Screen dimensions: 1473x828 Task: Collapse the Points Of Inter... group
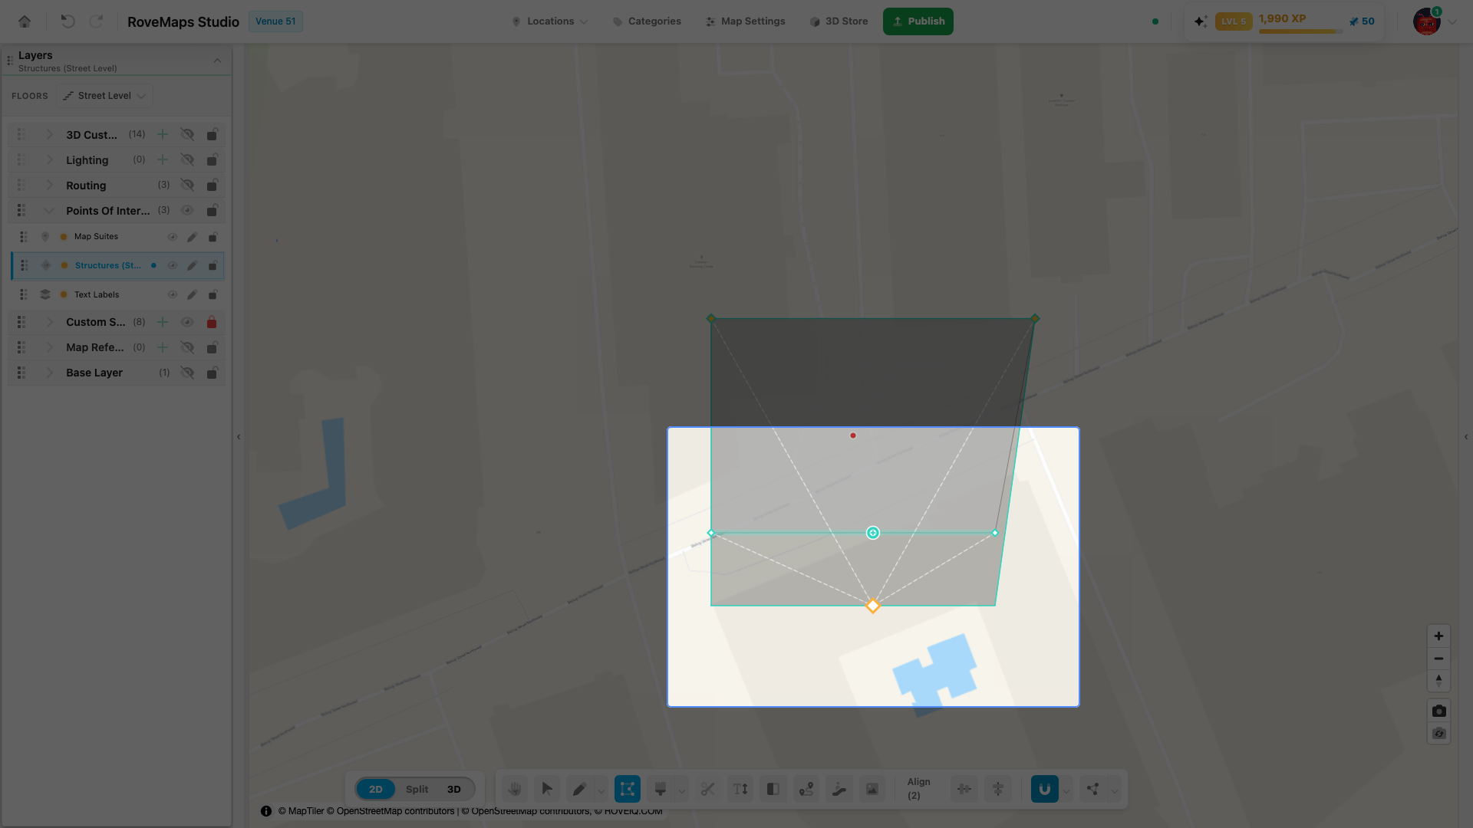(x=49, y=211)
